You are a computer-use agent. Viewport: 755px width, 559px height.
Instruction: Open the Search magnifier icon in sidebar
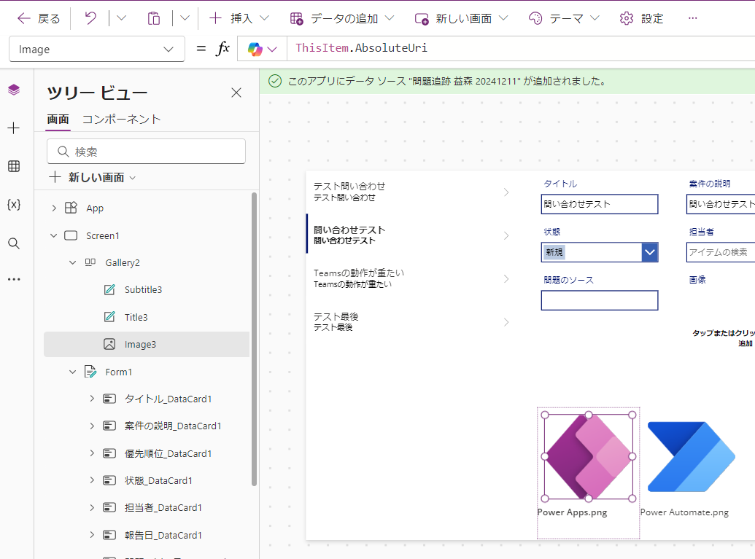[14, 243]
